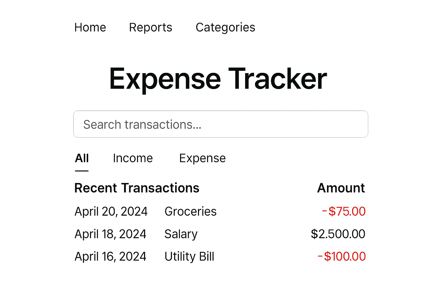Image resolution: width=444 pixels, height=296 pixels.
Task: Click the April 16, 2024 date
Action: click(x=110, y=256)
